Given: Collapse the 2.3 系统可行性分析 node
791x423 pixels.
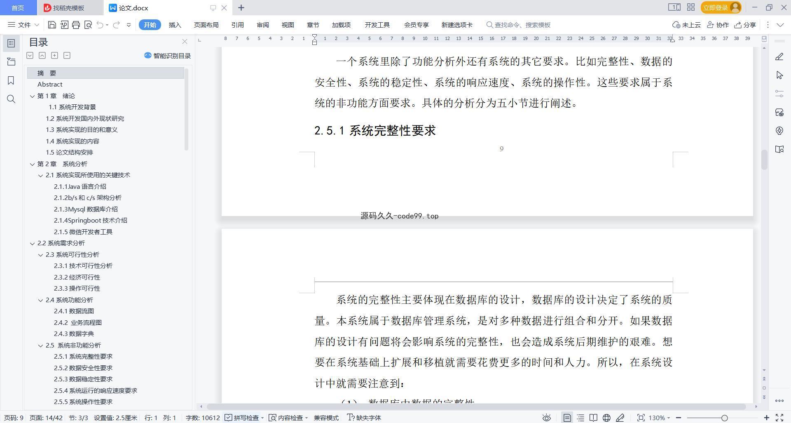Looking at the screenshot, I should [40, 255].
